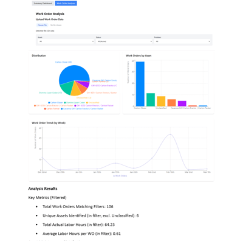Click Key Metrics (Filtered) subheading

[x=47, y=198]
